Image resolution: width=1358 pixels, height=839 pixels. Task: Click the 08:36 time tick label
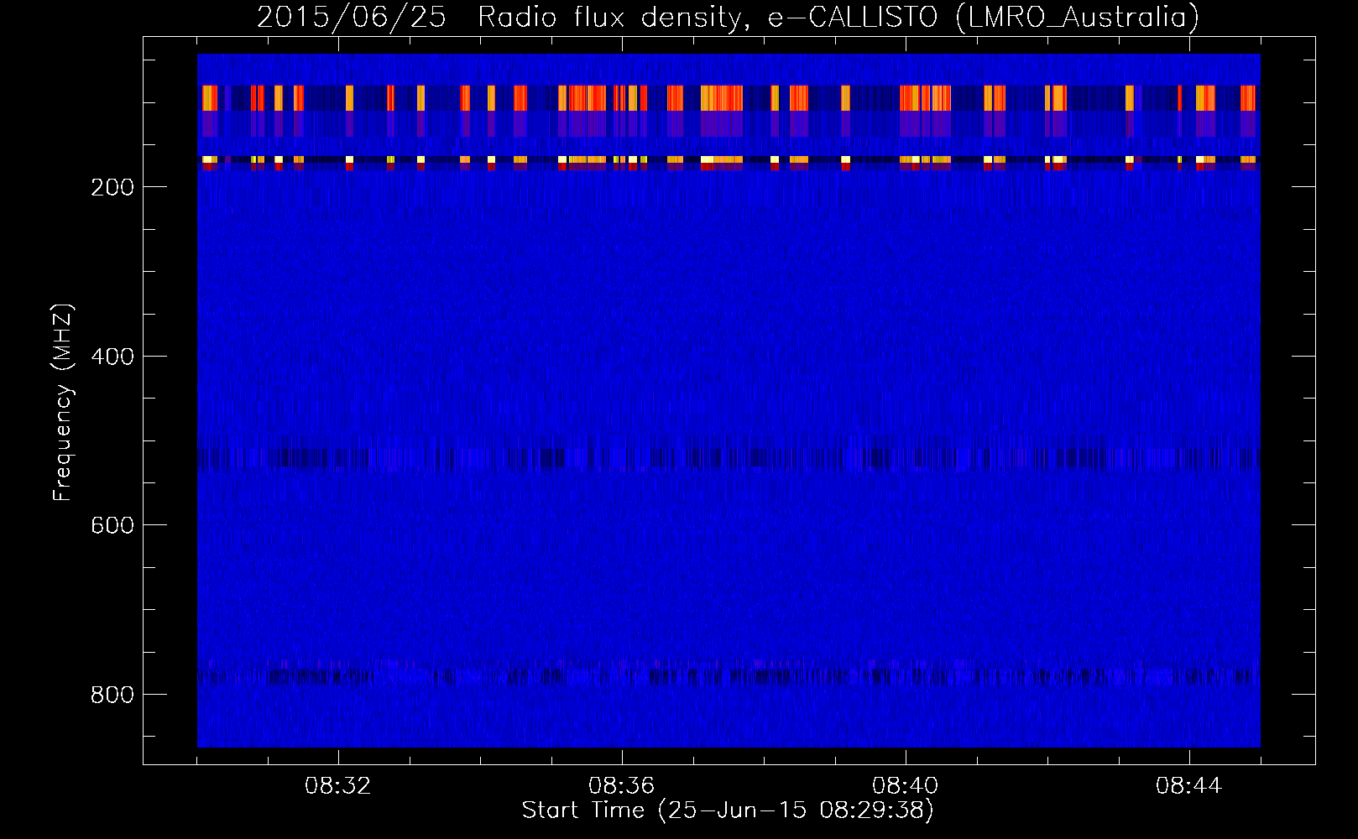tap(621, 786)
